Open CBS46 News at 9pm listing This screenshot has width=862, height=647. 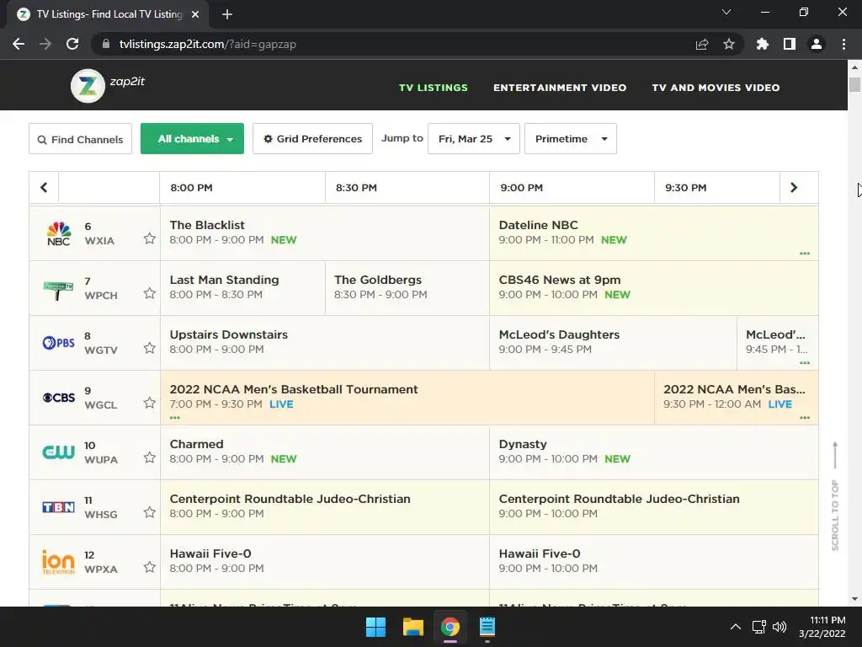click(x=653, y=288)
